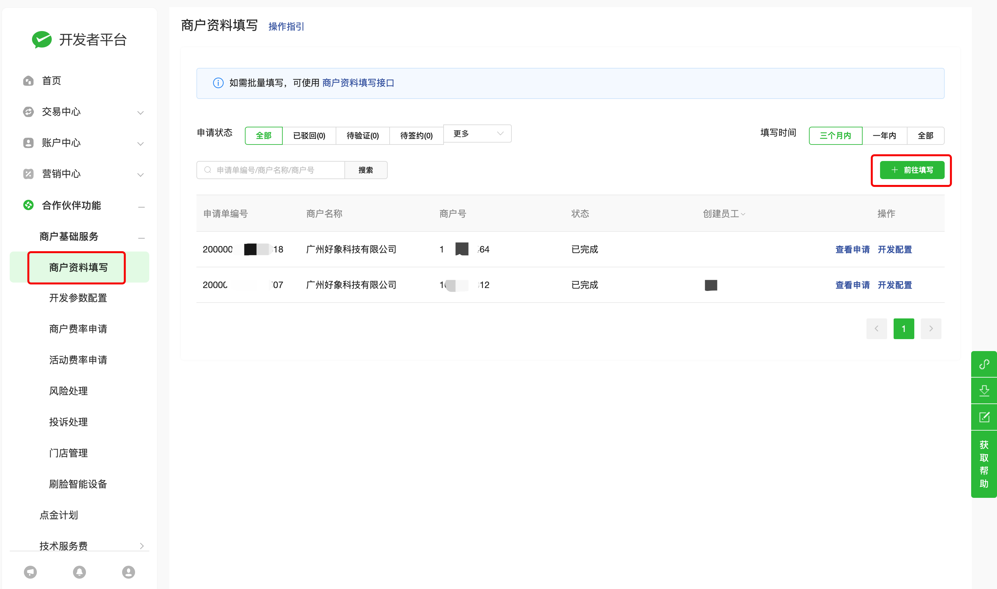
Task: Open 开发参数配置 menu item
Action: (x=78, y=298)
